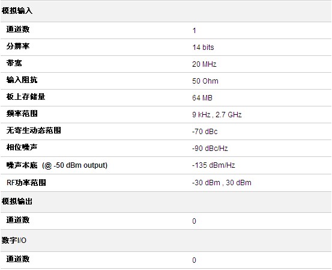Viewport: 332px width, 270px height.
Task: Select the -70 dBc value
Action: click(x=205, y=132)
